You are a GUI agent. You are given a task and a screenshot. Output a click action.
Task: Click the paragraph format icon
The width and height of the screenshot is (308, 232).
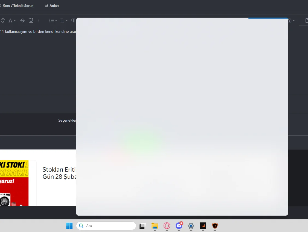click(73, 20)
